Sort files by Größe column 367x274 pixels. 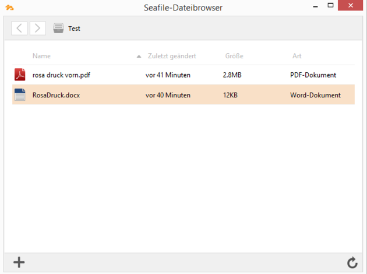[x=234, y=56]
